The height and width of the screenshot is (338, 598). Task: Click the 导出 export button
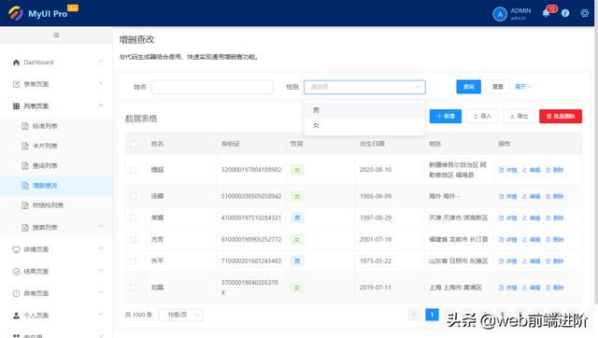(x=519, y=116)
